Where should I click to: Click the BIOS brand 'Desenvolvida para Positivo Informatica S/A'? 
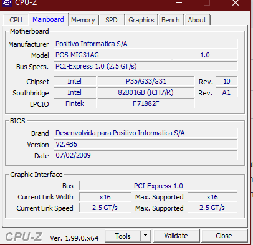pos(145,133)
